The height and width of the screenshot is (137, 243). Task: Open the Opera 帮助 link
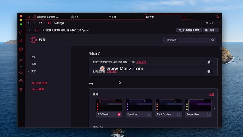tap(38, 89)
